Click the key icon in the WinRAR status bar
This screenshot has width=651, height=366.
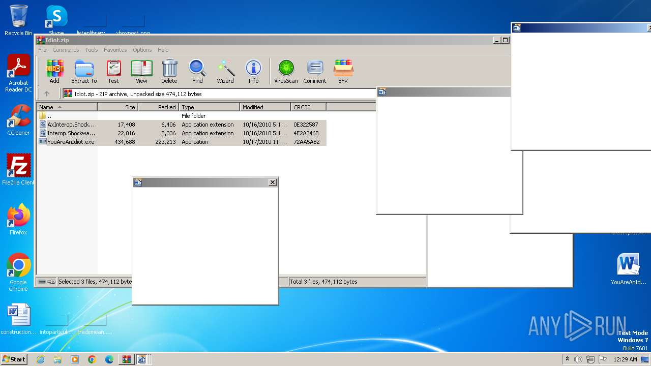pyautogui.click(x=51, y=282)
